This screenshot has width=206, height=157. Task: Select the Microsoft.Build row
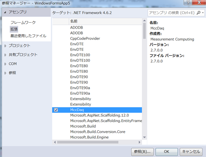click(97, 126)
